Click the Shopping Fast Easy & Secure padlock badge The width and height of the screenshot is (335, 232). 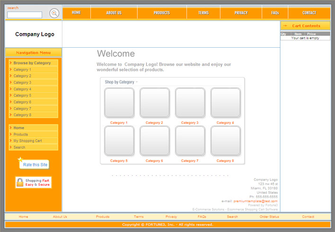(33, 182)
